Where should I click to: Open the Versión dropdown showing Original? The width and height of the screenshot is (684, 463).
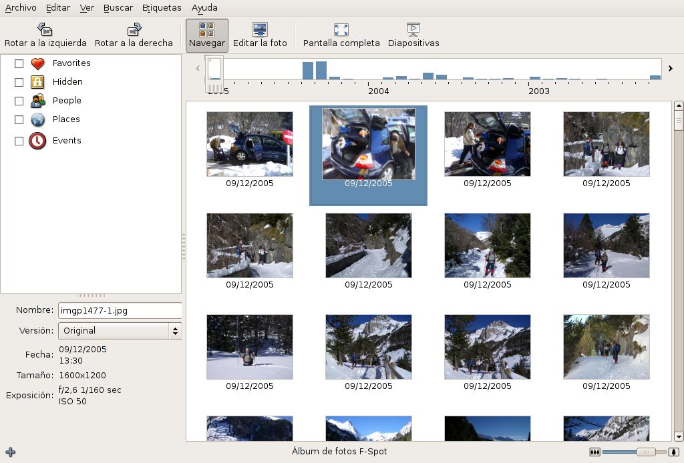120,331
